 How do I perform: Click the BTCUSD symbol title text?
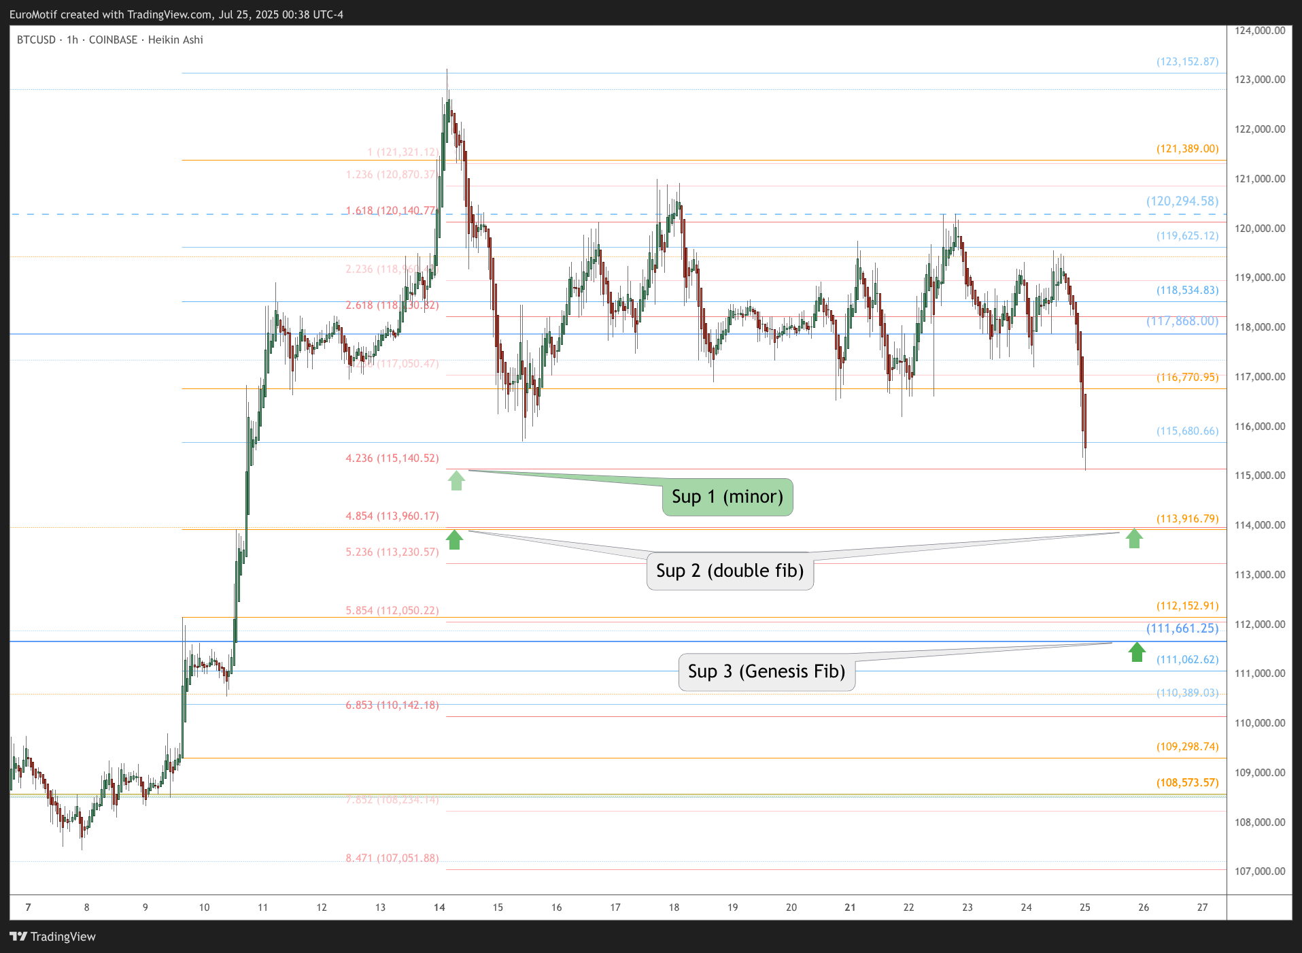pyautogui.click(x=110, y=40)
